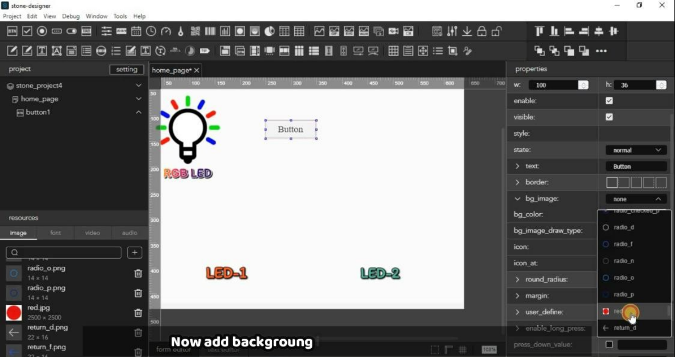Insert a calendar widget from toolbar
The width and height of the screenshot is (675, 357).
tap(136, 32)
